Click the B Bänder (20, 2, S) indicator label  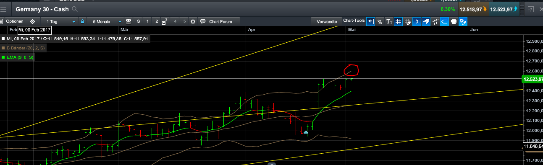pyautogui.click(x=26, y=48)
